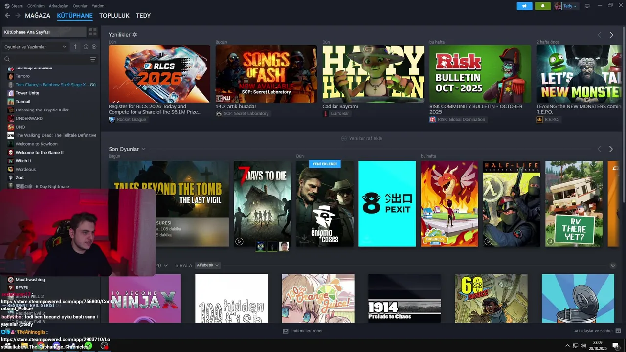Select Tom Clancy's Rainbow Six Siege X
This screenshot has height=352, width=626.
tap(52, 85)
